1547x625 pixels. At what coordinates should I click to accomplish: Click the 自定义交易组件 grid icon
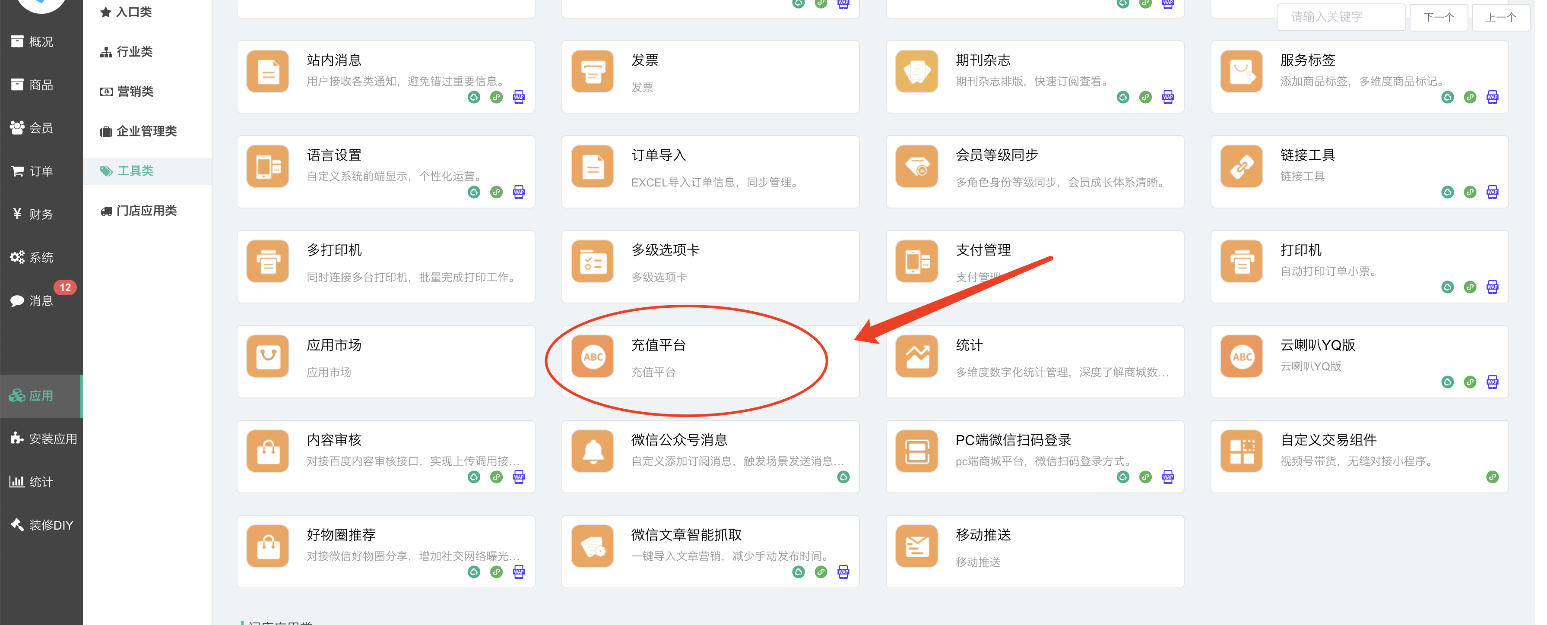[1241, 451]
